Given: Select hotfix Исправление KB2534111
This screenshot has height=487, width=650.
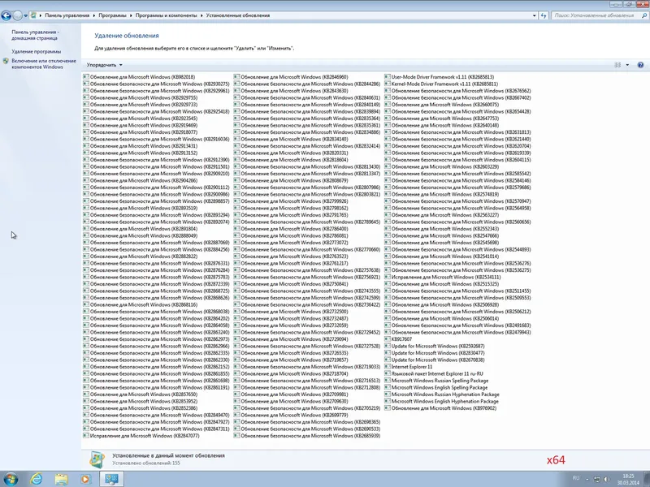Looking at the screenshot, I should [x=443, y=277].
